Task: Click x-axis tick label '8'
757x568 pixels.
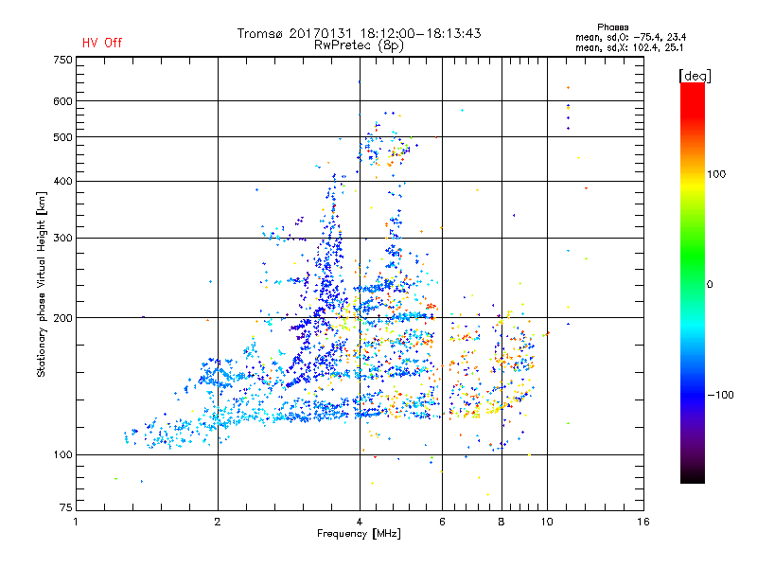Action: 502,522
